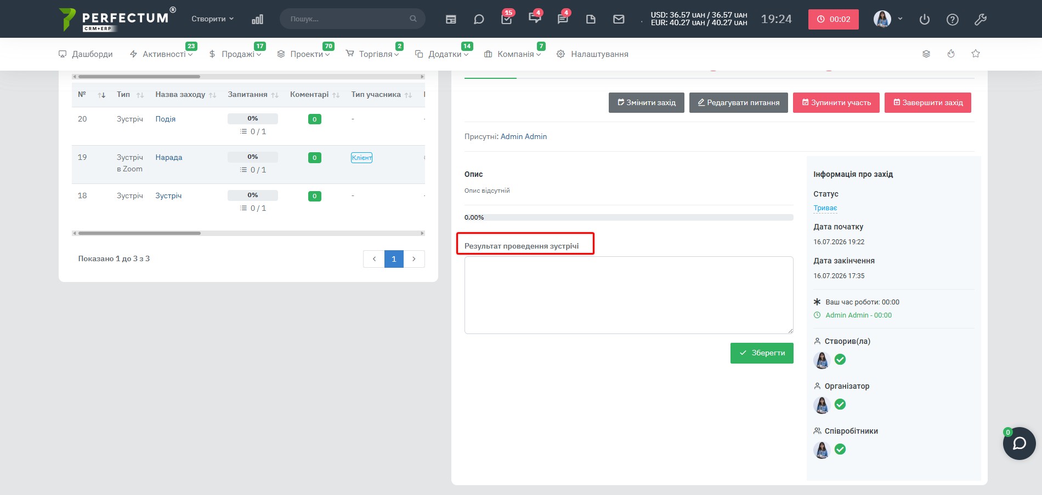The width and height of the screenshot is (1042, 495).
Task: Open tasks icon with 15 badge
Action: coord(507,19)
